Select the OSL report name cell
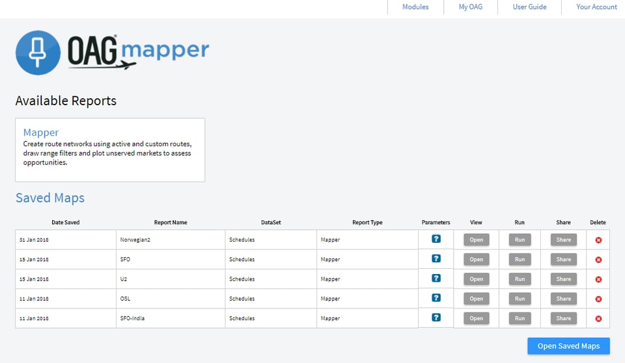 [171, 299]
